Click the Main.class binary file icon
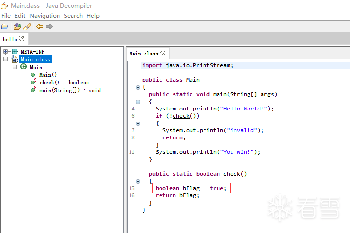The image size is (350, 233). [15, 59]
